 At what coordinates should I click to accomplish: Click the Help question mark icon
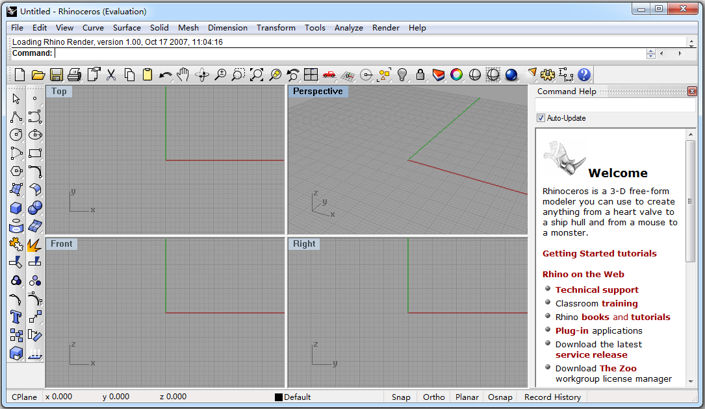point(584,75)
